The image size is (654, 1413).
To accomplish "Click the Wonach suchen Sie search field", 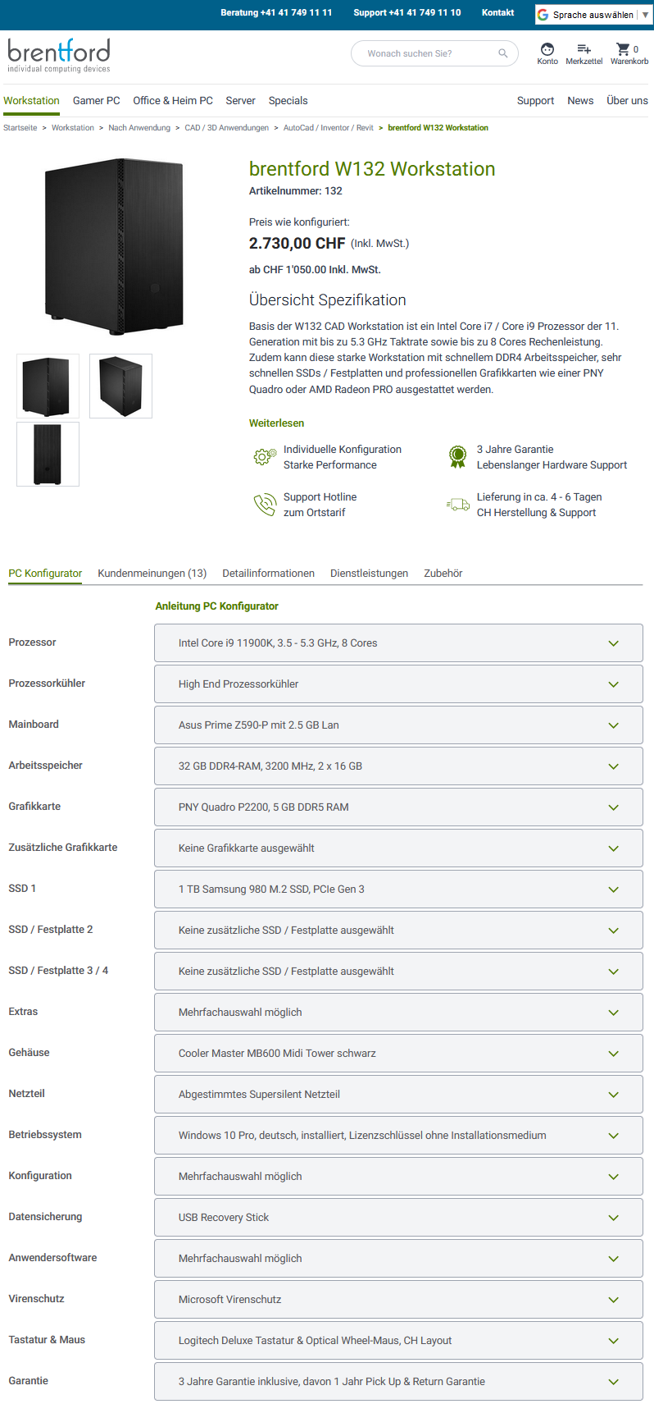I will [426, 53].
